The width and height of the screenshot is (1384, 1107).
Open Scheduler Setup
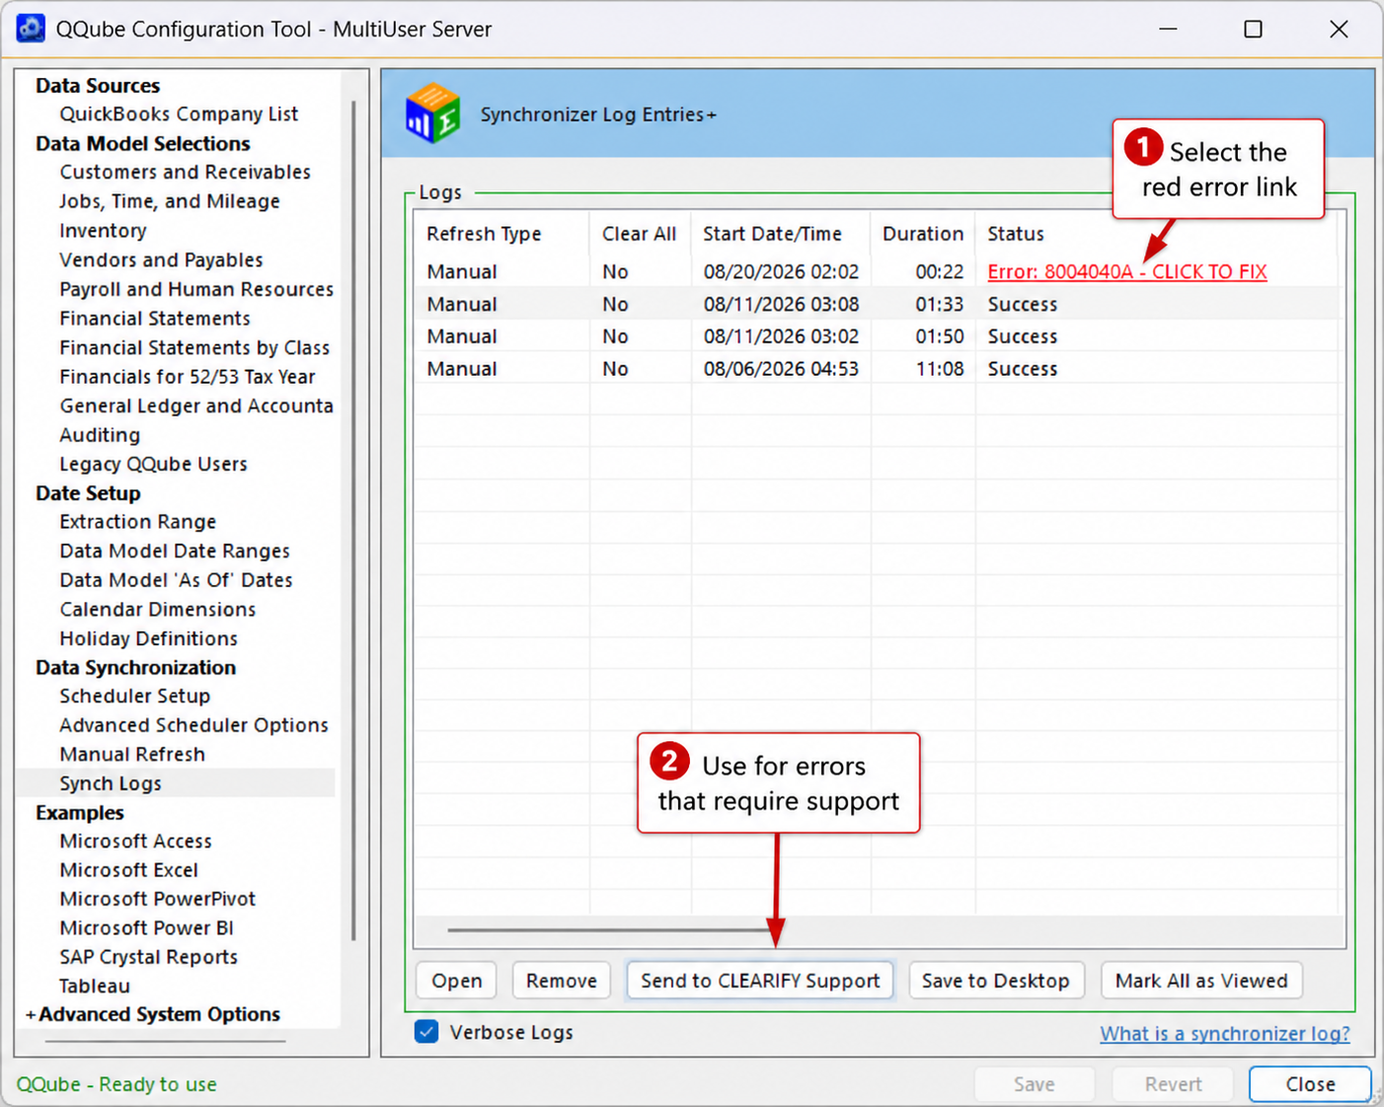click(134, 697)
